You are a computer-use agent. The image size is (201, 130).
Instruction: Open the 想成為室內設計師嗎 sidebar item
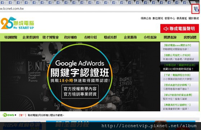179,87
